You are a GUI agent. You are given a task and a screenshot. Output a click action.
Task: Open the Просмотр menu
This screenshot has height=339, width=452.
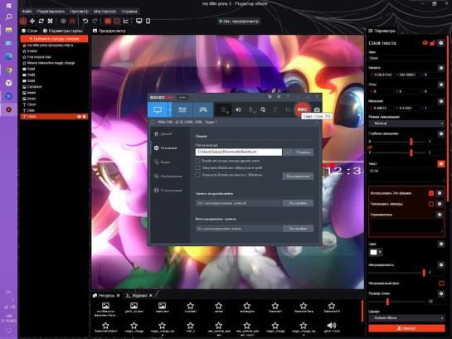click(x=80, y=12)
